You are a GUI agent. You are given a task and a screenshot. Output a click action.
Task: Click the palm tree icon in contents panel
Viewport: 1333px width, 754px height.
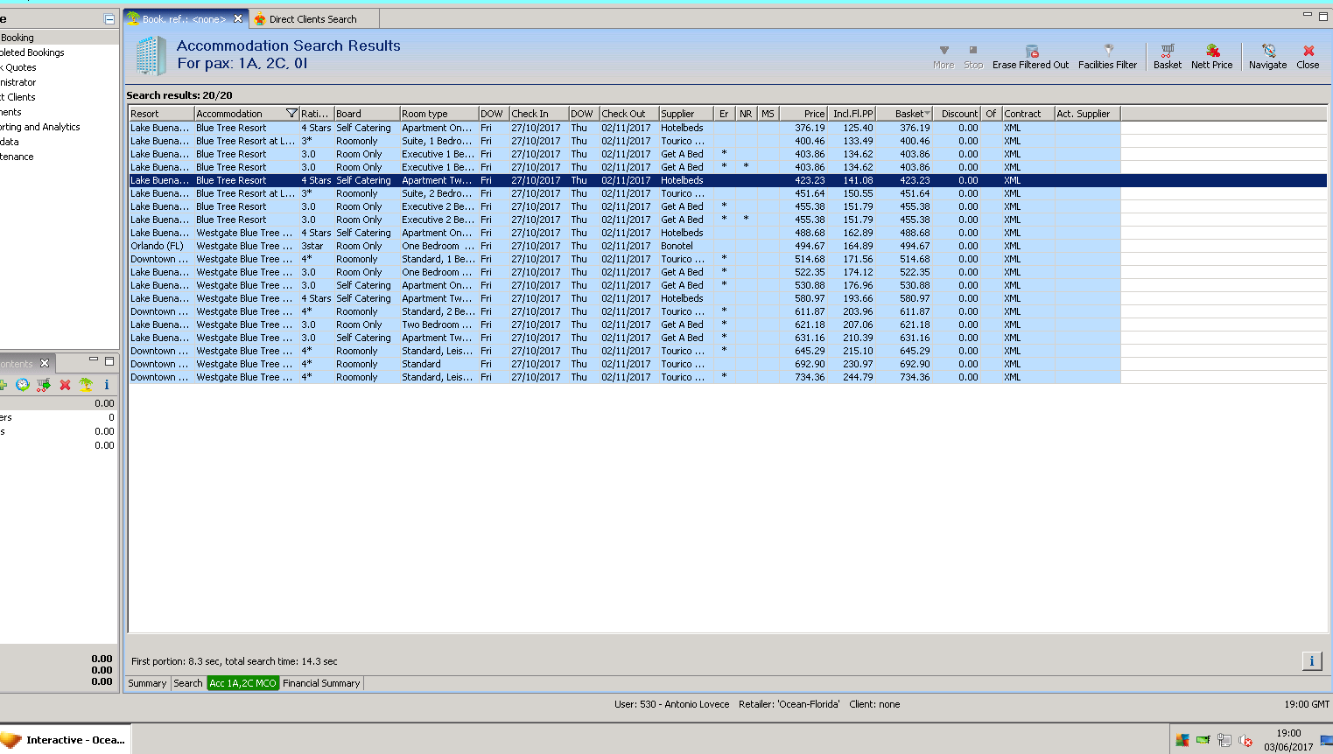click(86, 385)
